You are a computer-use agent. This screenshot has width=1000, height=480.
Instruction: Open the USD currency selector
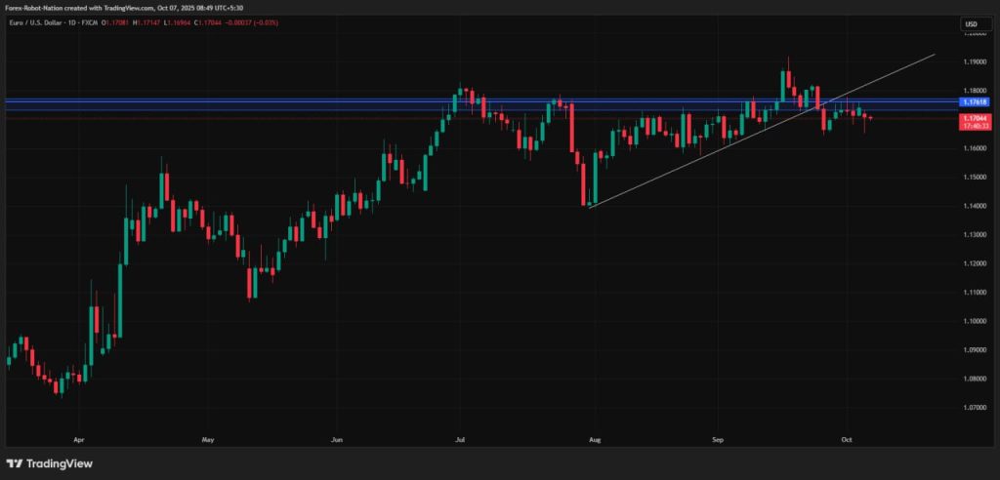point(971,23)
